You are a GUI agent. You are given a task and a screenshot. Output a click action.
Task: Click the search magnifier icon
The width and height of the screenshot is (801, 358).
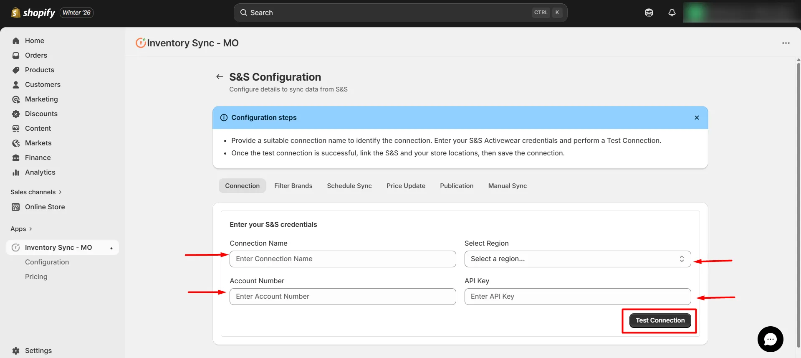[x=244, y=13]
